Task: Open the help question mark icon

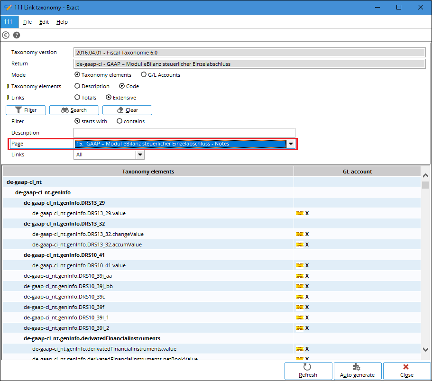Action: pos(17,35)
